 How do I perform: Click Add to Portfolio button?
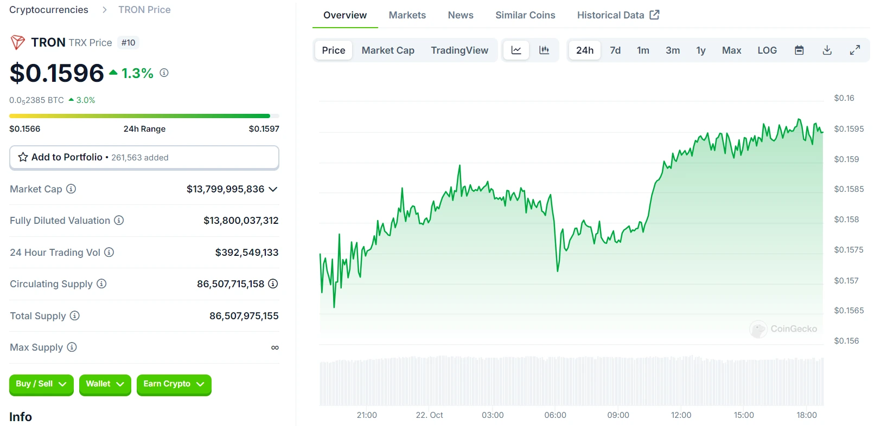coord(144,157)
